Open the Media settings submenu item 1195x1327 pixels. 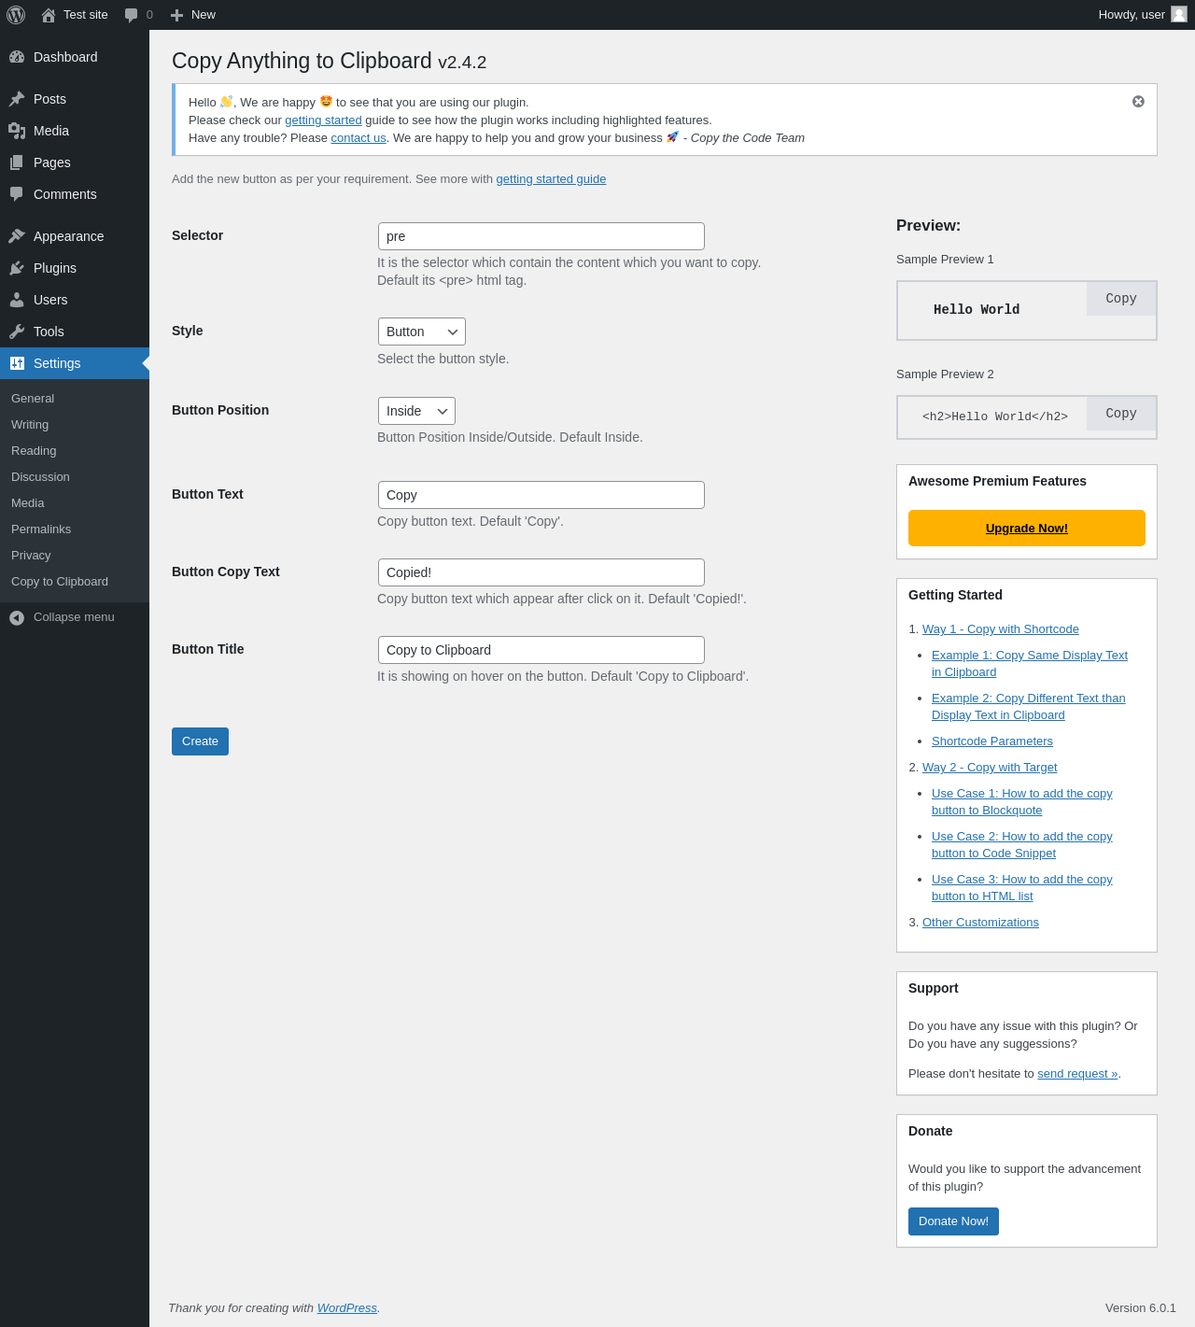(28, 502)
